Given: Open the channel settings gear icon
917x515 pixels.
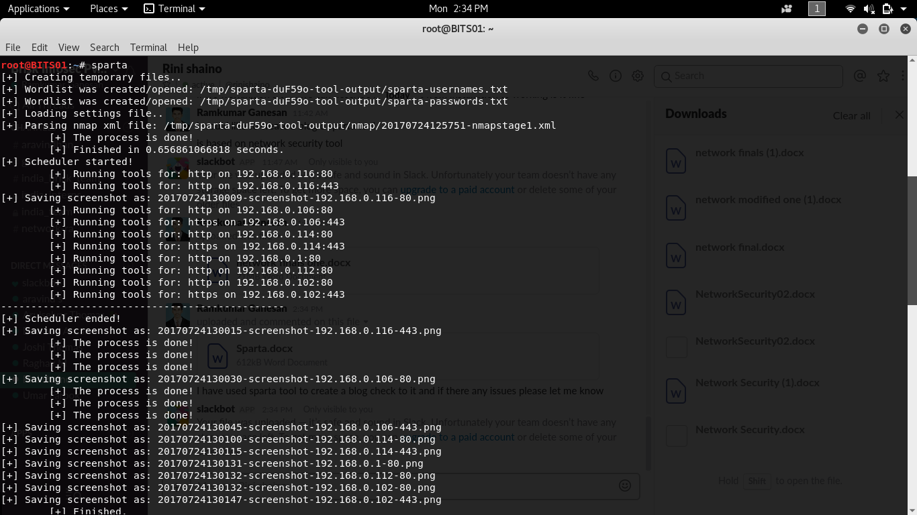Looking at the screenshot, I should pyautogui.click(x=637, y=76).
